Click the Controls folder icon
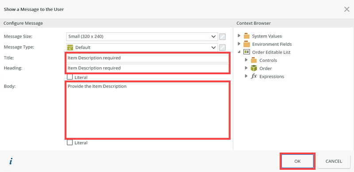354x172 pixels. pos(254,60)
